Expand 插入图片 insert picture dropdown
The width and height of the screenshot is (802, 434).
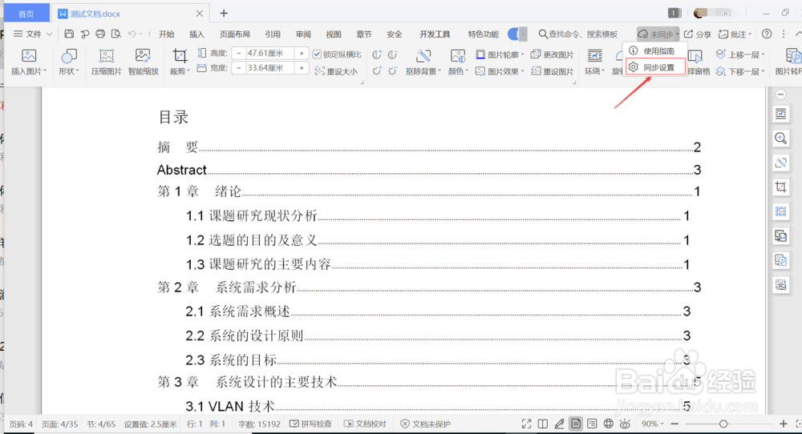click(x=46, y=71)
